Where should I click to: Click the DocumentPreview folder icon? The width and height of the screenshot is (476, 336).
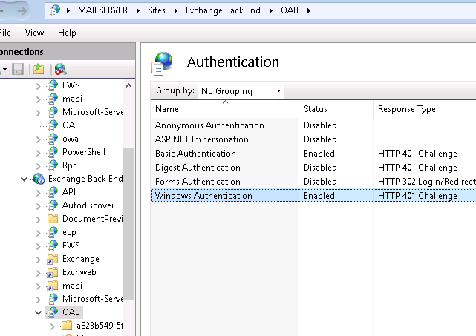(x=52, y=219)
